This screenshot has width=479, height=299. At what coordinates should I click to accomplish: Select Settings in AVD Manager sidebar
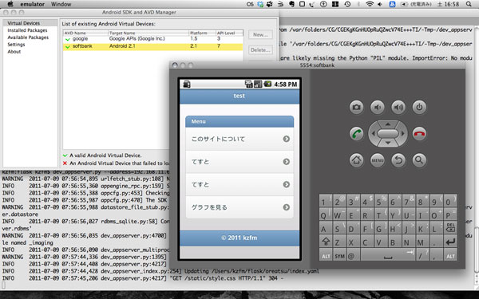tap(16, 45)
